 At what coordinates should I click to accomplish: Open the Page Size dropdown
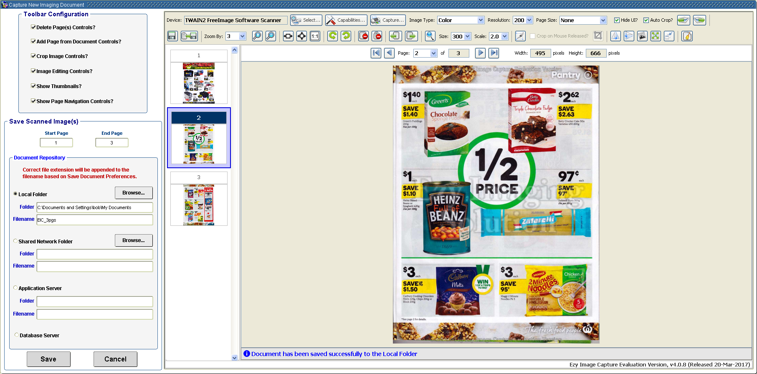[x=603, y=20]
